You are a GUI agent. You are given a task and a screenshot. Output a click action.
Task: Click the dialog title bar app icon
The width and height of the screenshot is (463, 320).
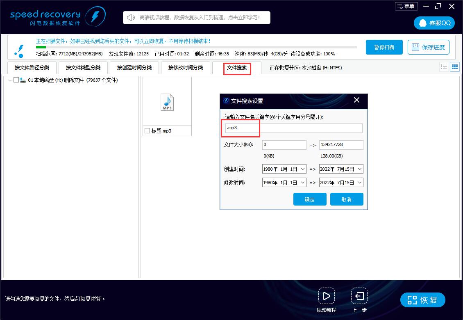(226, 101)
